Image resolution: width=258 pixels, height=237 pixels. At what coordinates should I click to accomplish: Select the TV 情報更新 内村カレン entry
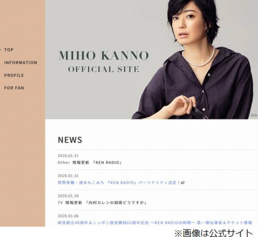coord(102,203)
